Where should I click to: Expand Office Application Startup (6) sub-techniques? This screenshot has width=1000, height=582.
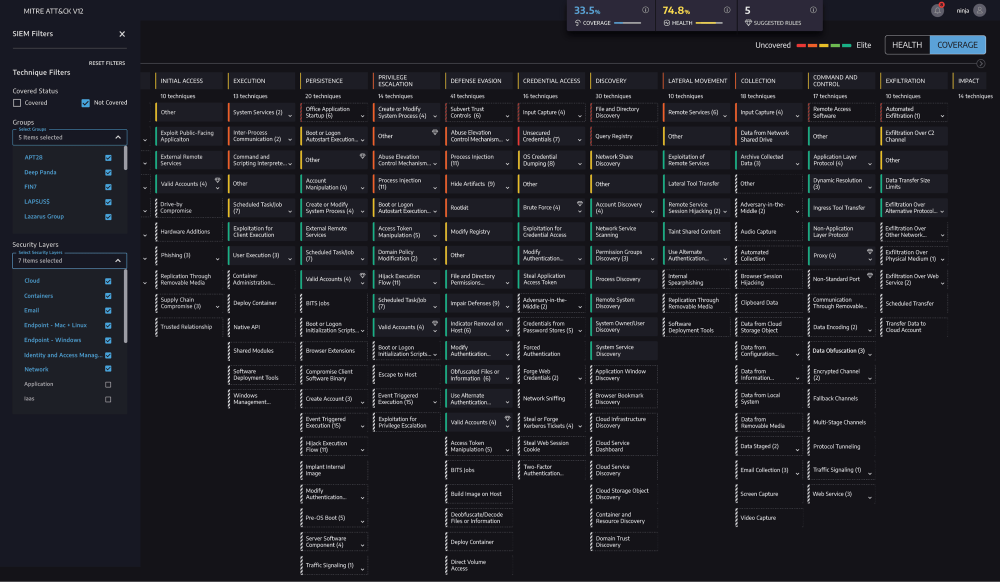[362, 116]
